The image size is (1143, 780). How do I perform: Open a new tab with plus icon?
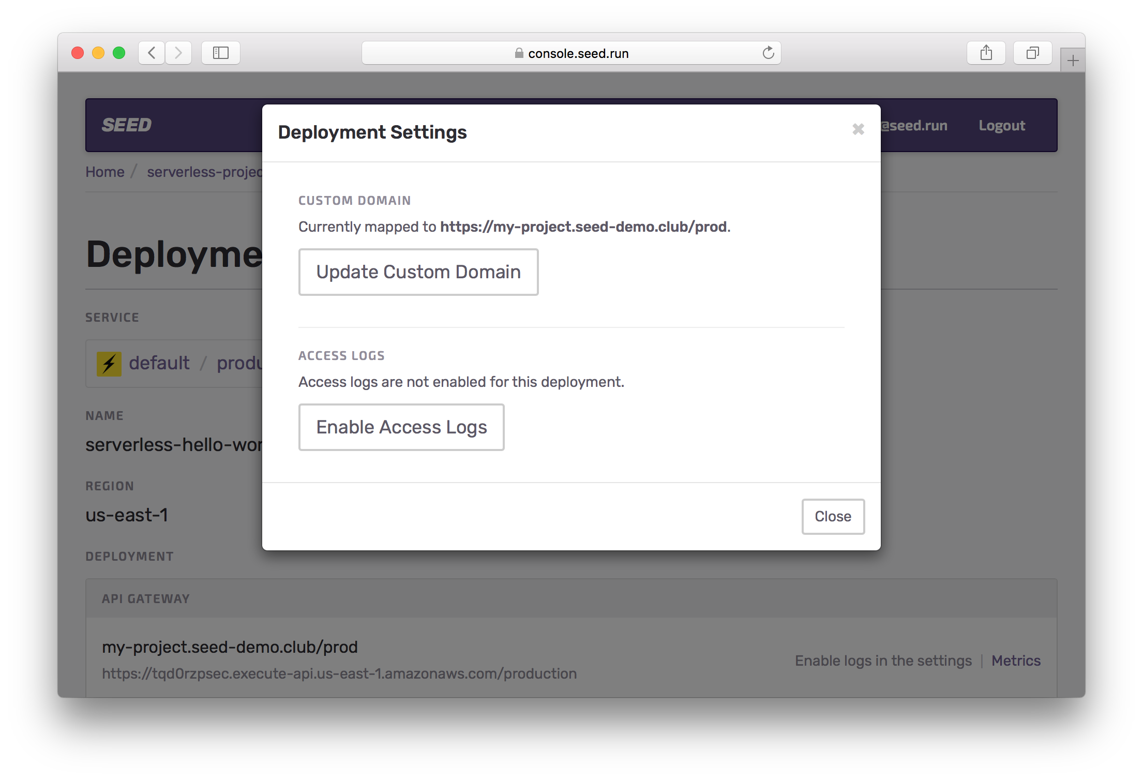1073,61
